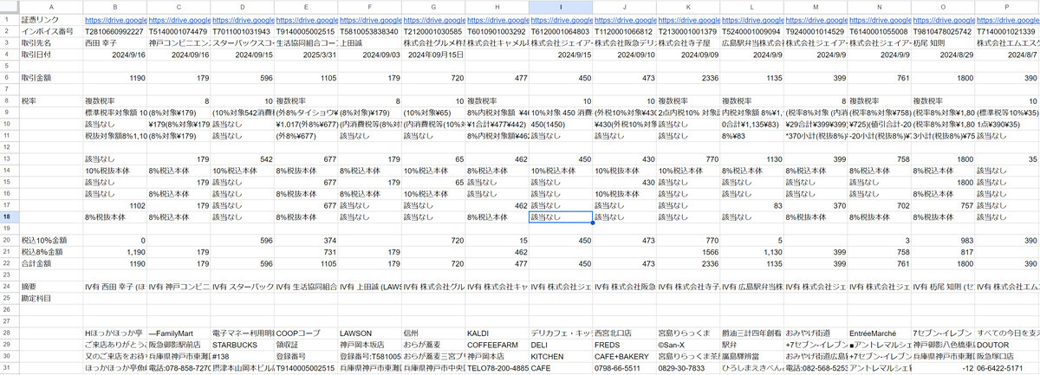The width and height of the screenshot is (1040, 375).
Task: Select invoice number T6120001064803
Action: (x=561, y=30)
